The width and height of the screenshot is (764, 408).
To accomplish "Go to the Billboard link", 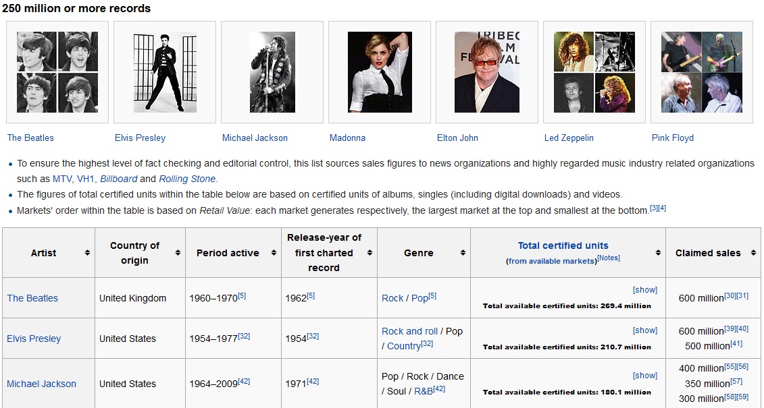I will [118, 179].
